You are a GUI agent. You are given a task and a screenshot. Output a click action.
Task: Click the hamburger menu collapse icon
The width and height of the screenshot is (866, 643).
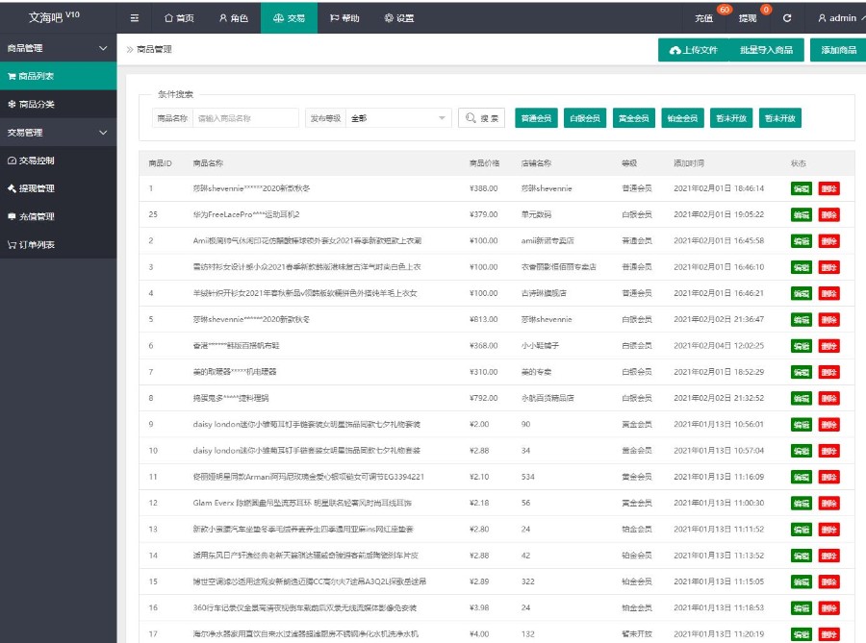click(135, 18)
